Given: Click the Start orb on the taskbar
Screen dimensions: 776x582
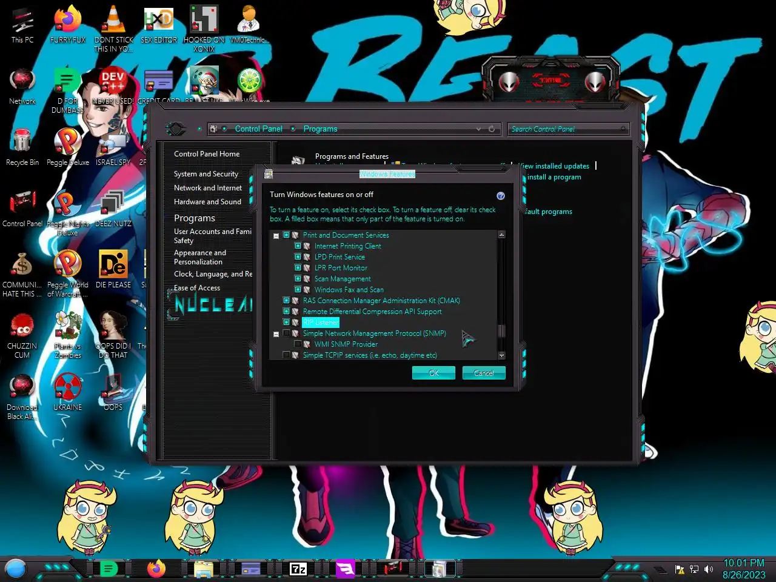Looking at the screenshot, I should pyautogui.click(x=16, y=569).
